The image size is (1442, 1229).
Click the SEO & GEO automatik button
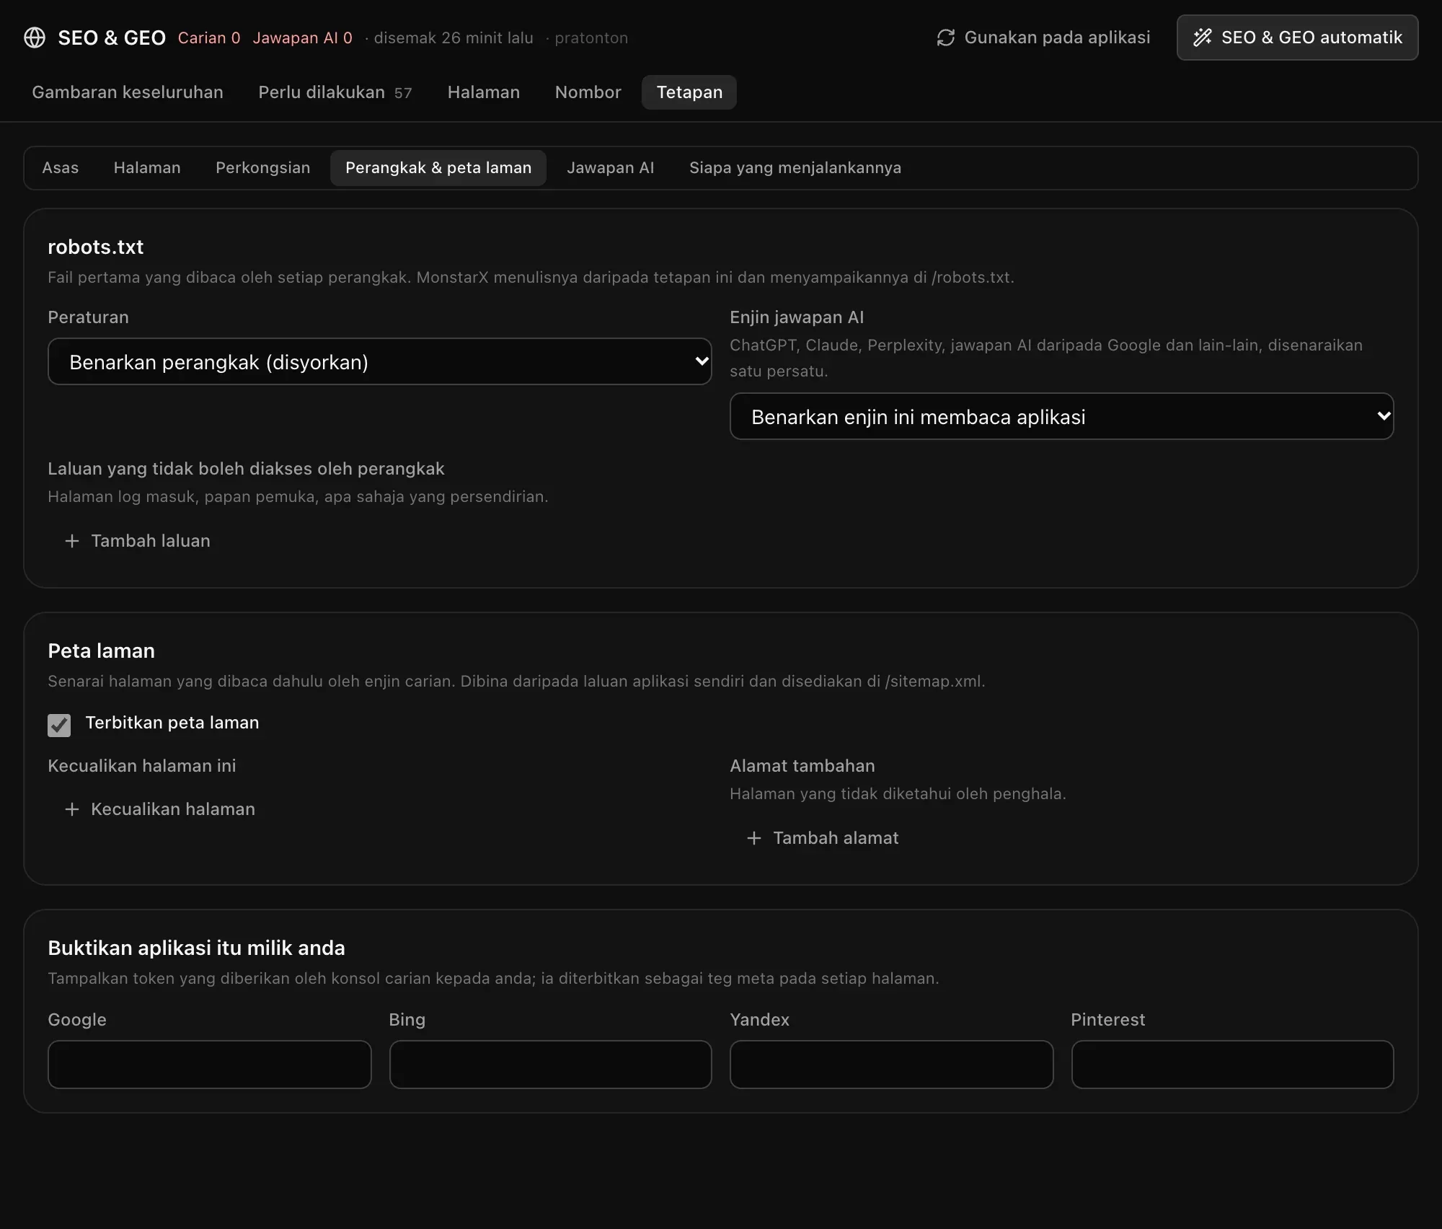[x=1297, y=38]
